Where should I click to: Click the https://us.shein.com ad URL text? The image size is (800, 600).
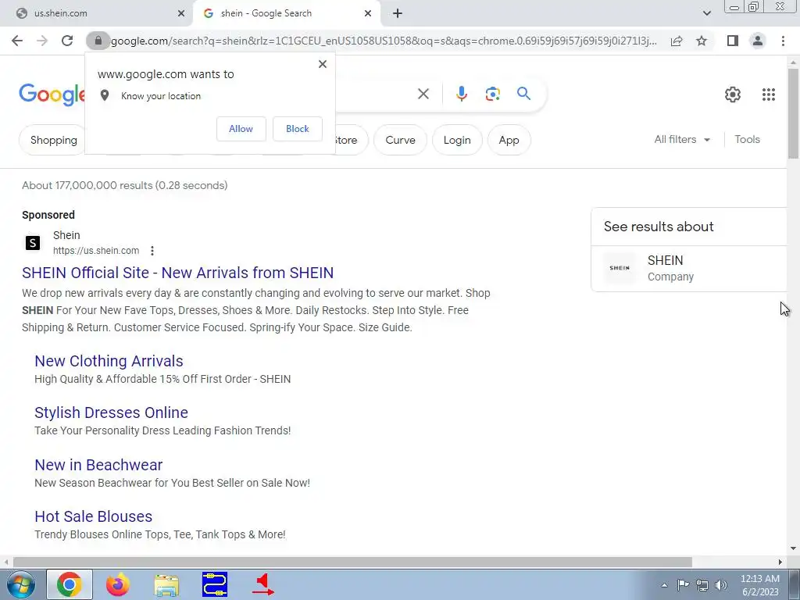(96, 251)
